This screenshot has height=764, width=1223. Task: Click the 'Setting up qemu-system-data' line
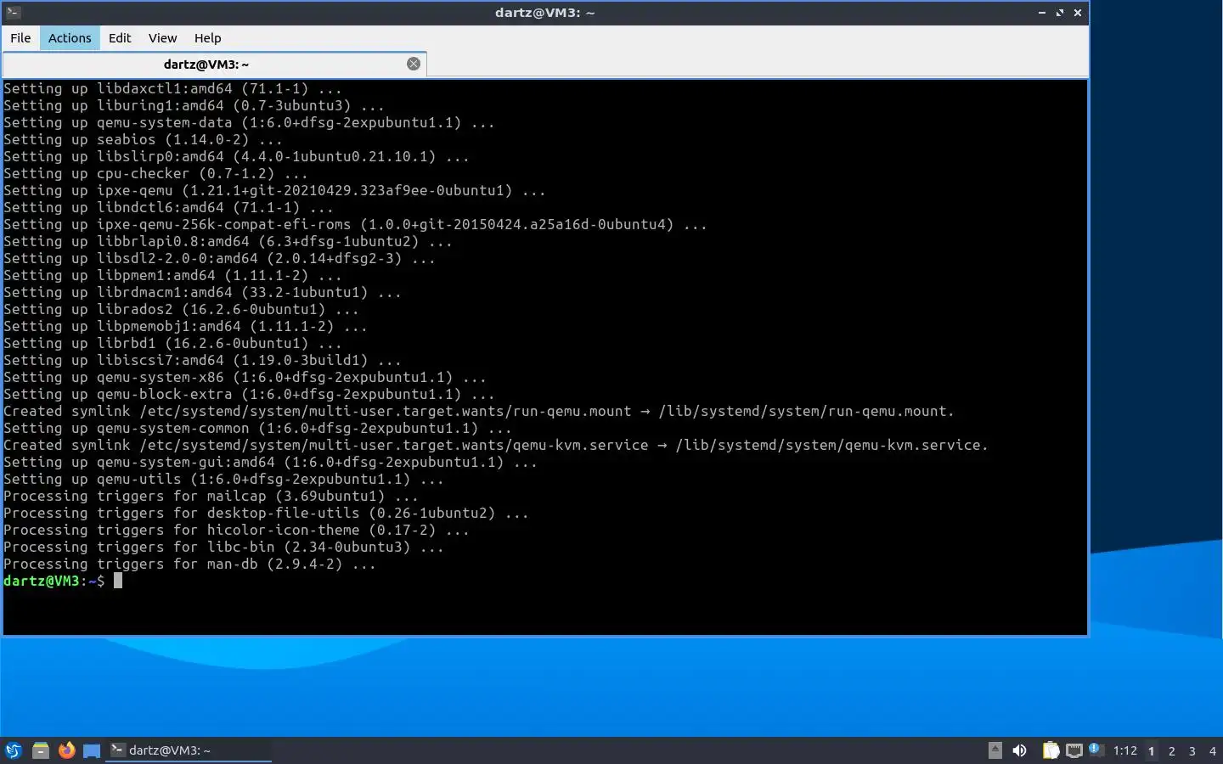(x=250, y=122)
